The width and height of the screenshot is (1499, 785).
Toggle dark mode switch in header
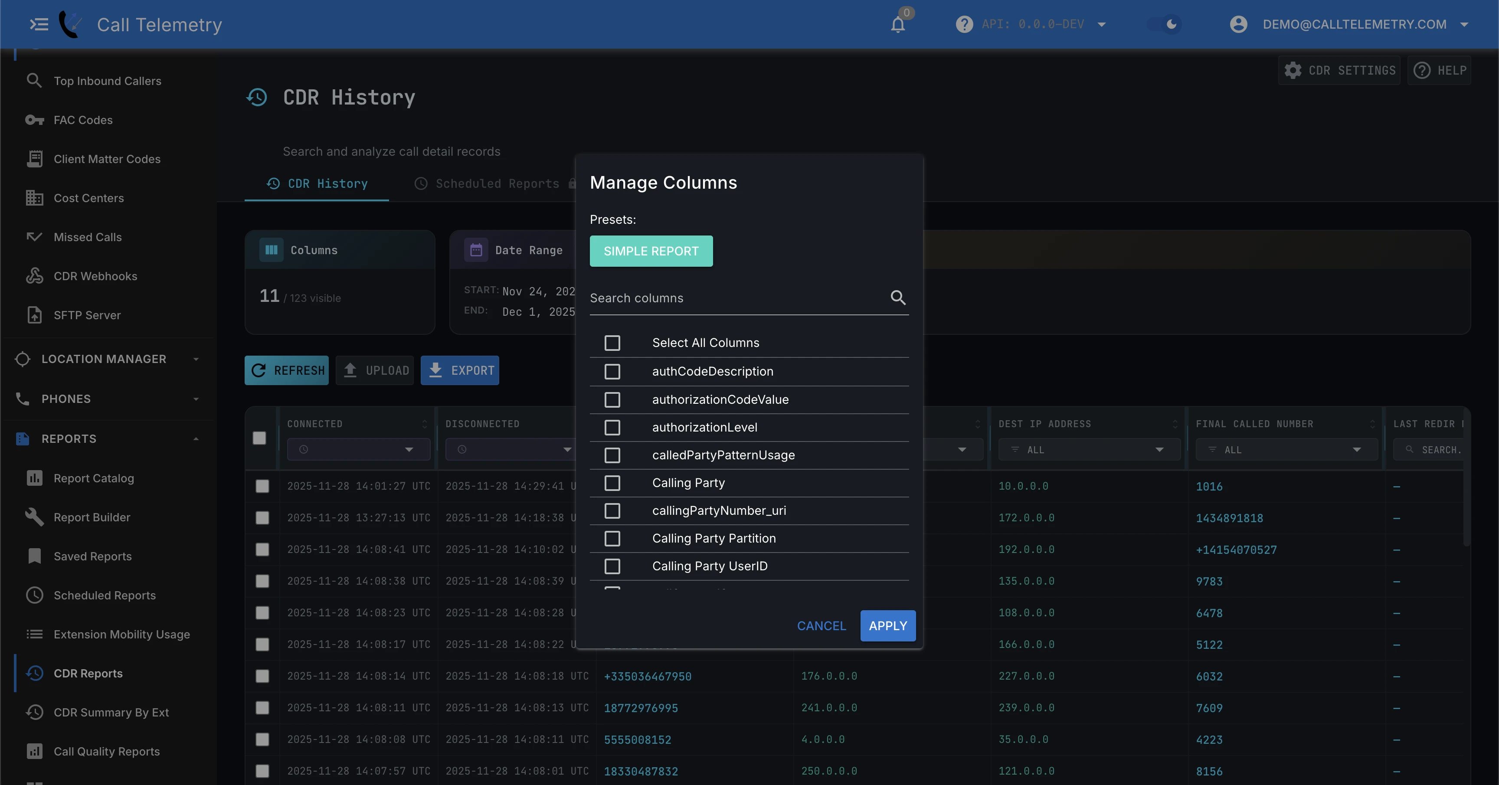1165,24
